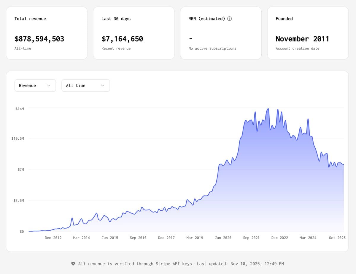Select the $878,594,503 total revenue value

[39, 39]
